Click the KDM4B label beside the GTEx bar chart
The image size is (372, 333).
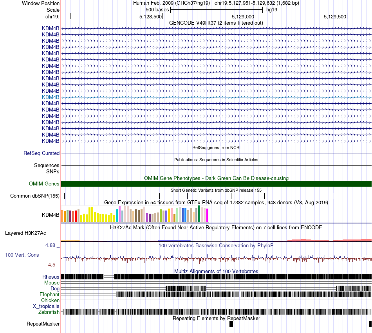click(x=51, y=215)
